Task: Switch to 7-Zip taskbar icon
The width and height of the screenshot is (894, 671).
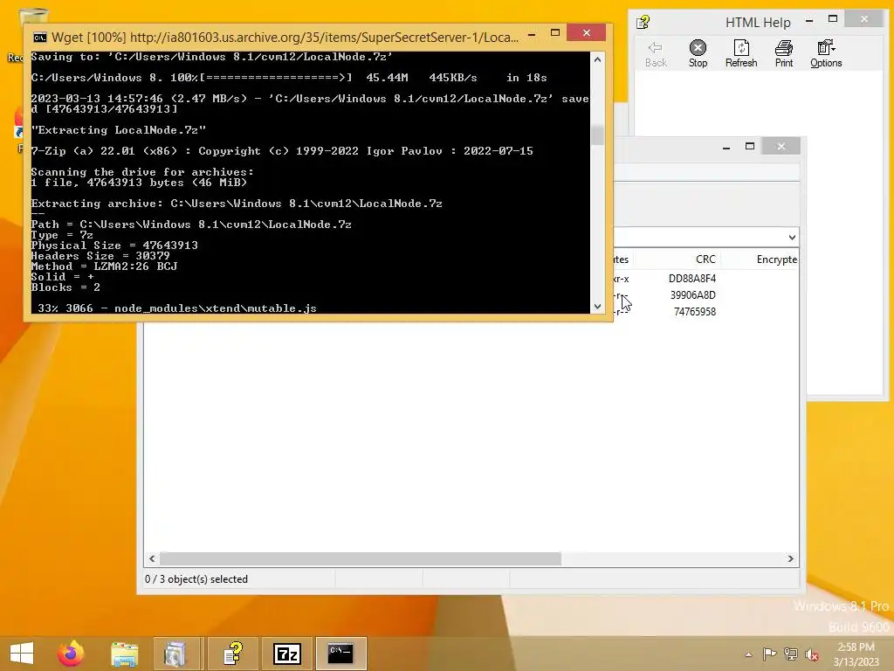Action: [286, 654]
